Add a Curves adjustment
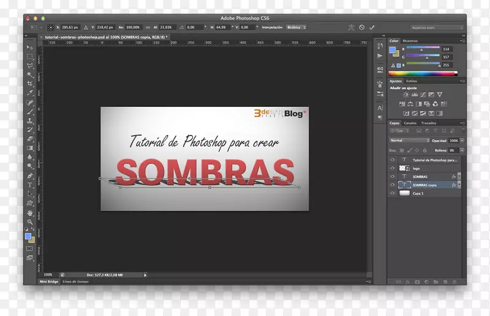The width and height of the screenshot is (490, 316). (x=423, y=95)
